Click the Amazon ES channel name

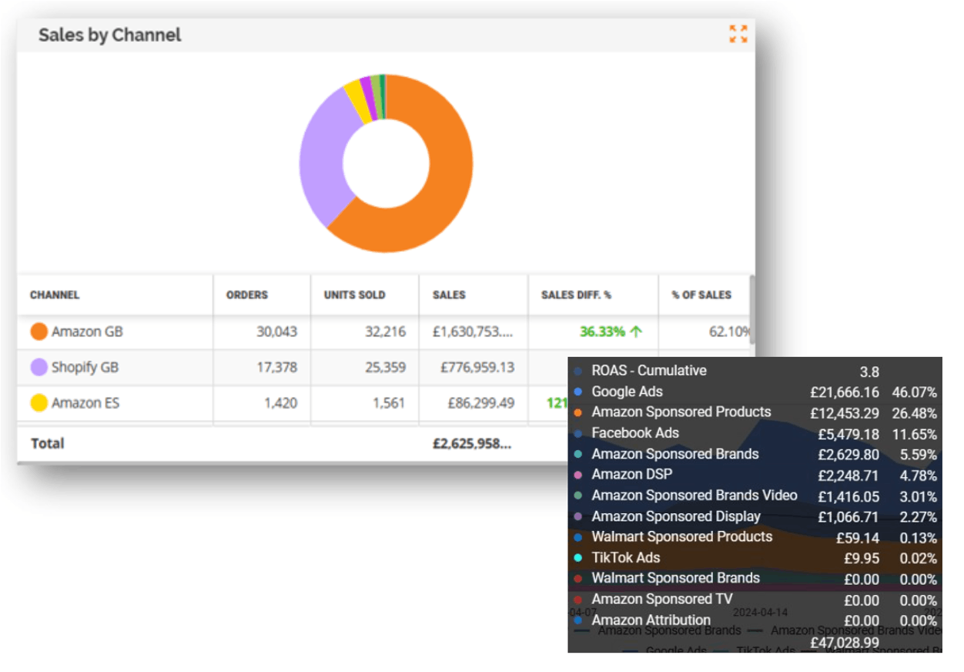85,403
